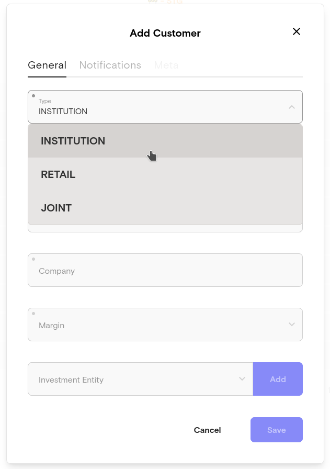Screen dimensions: 330x469
Task: Select the RETAIL option
Action: [x=58, y=174]
